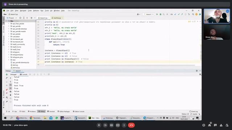
Task: Open the Navigate menu
Action: [x=23, y=10]
